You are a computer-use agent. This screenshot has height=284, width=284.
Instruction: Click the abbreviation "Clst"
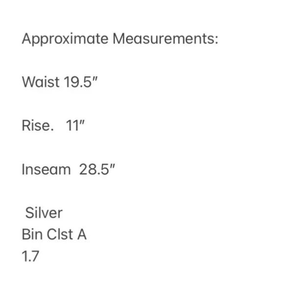(60, 235)
